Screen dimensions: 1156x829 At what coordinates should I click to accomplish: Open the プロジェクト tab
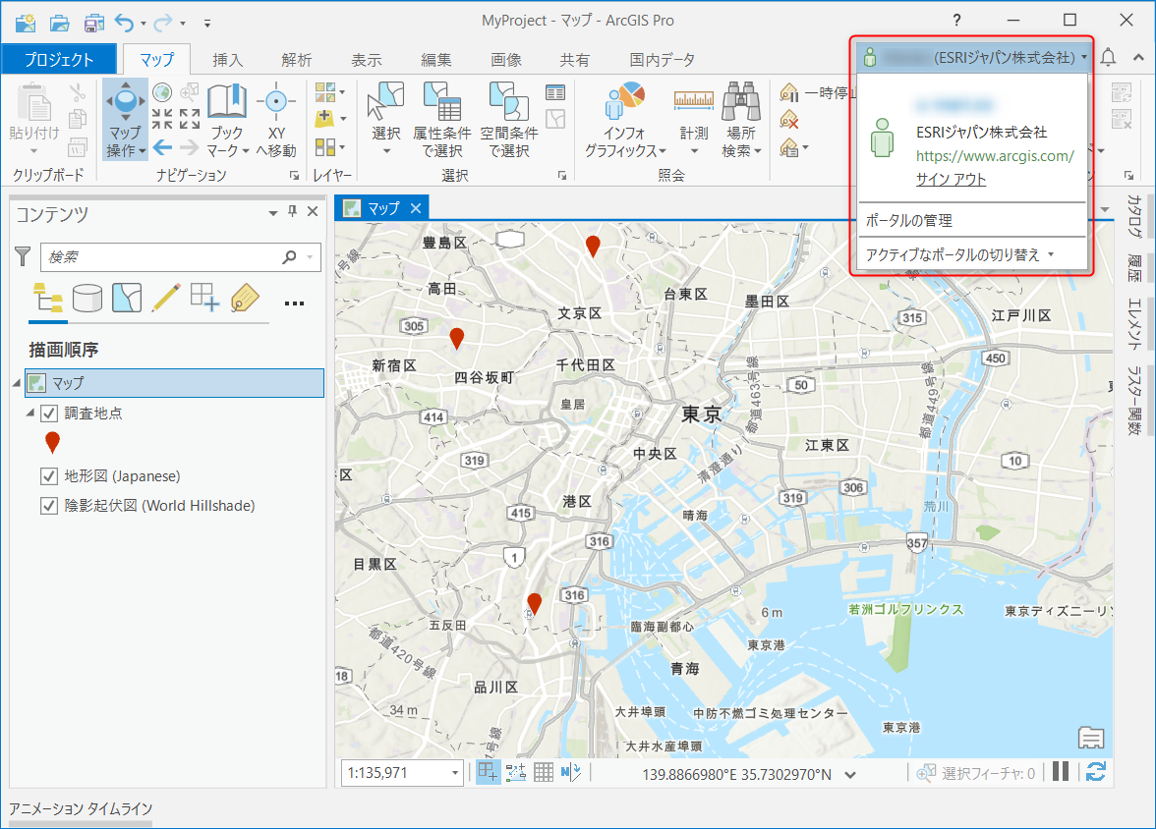point(59,60)
